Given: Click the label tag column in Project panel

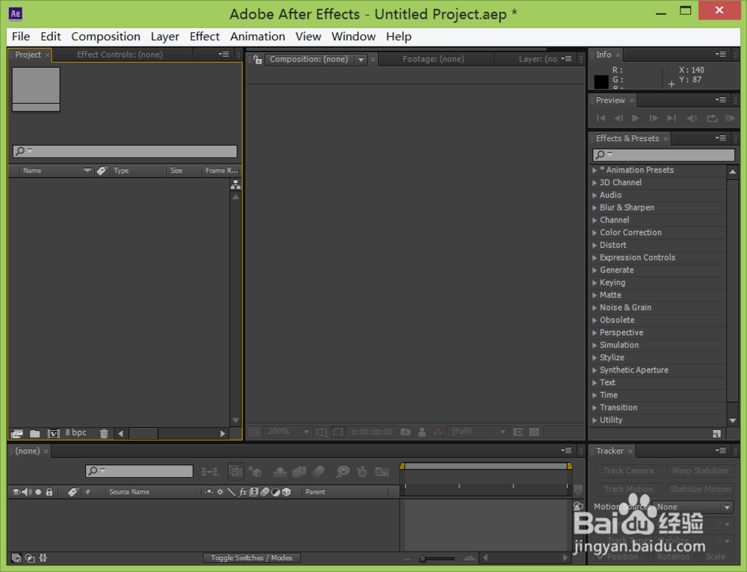Looking at the screenshot, I should tap(102, 170).
